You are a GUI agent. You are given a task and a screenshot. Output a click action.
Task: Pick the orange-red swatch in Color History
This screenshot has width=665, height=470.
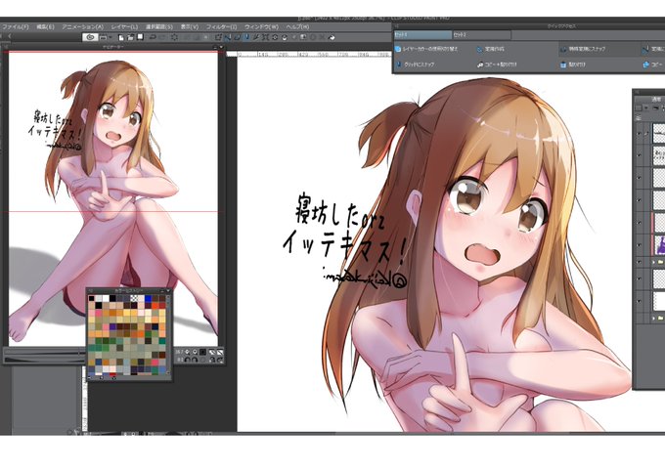coord(155,306)
